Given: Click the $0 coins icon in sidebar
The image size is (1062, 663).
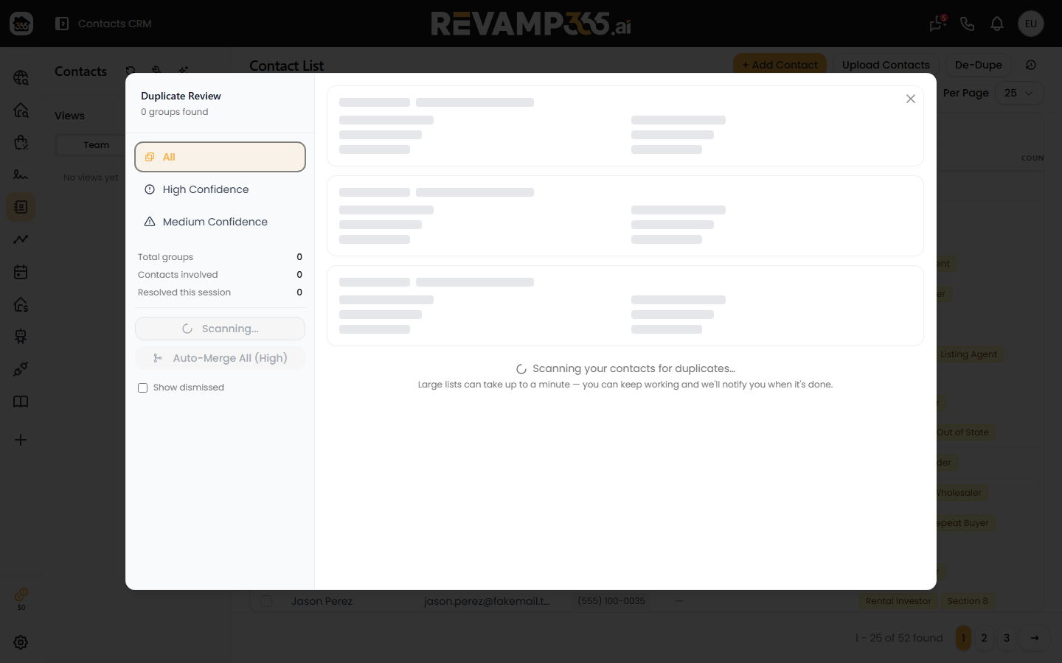Looking at the screenshot, I should click(21, 599).
